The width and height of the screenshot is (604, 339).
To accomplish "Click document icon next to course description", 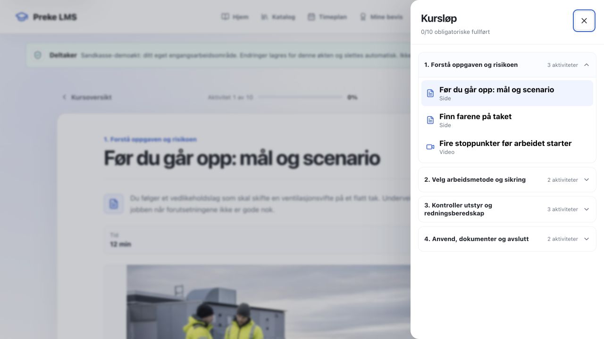I will tap(114, 204).
